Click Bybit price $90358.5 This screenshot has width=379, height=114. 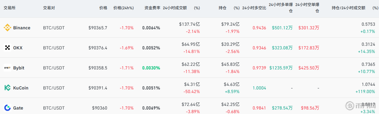(98, 68)
